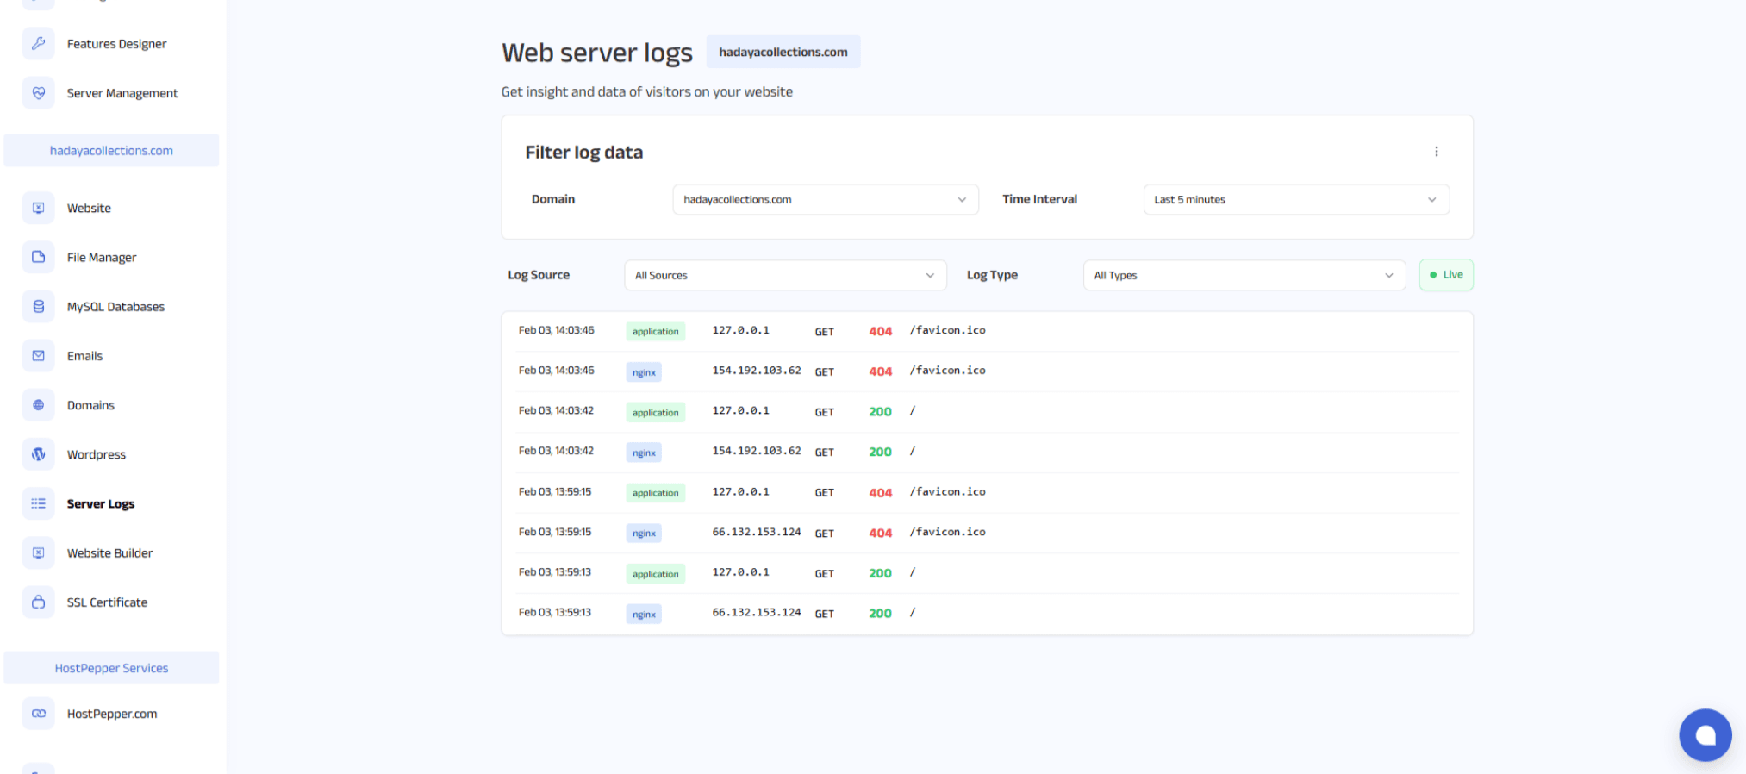Image resolution: width=1746 pixels, height=774 pixels.
Task: Open the chat support bubble
Action: [1705, 734]
